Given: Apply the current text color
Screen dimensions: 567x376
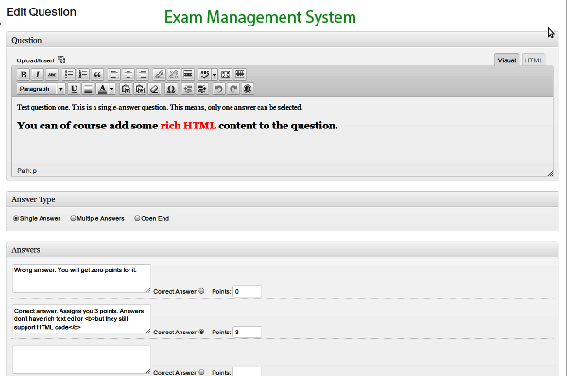Looking at the screenshot, I should click(x=102, y=89).
